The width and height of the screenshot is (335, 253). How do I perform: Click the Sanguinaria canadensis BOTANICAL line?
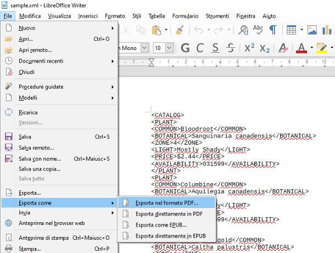coord(233,136)
